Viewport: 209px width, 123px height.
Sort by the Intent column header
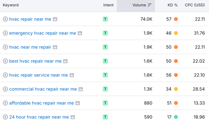coord(108,5)
